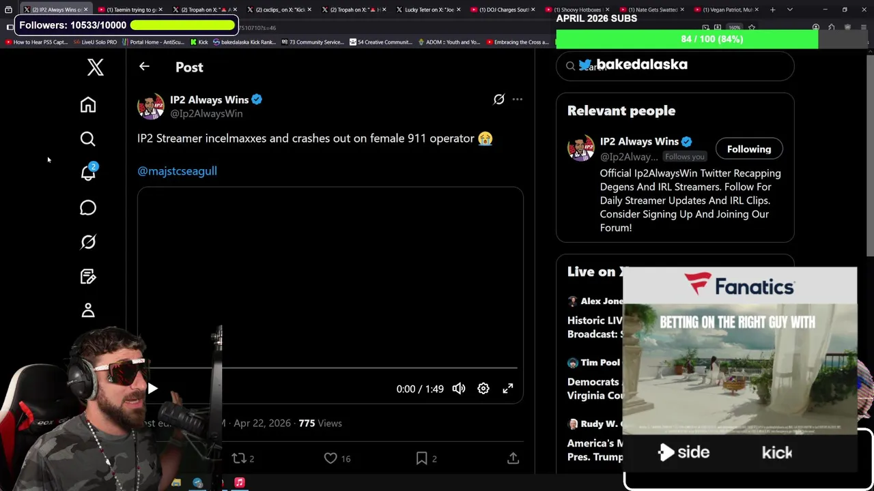The image size is (874, 491).
Task: Click the IP2 Always Wins avatar in Relevant people
Action: point(581,149)
